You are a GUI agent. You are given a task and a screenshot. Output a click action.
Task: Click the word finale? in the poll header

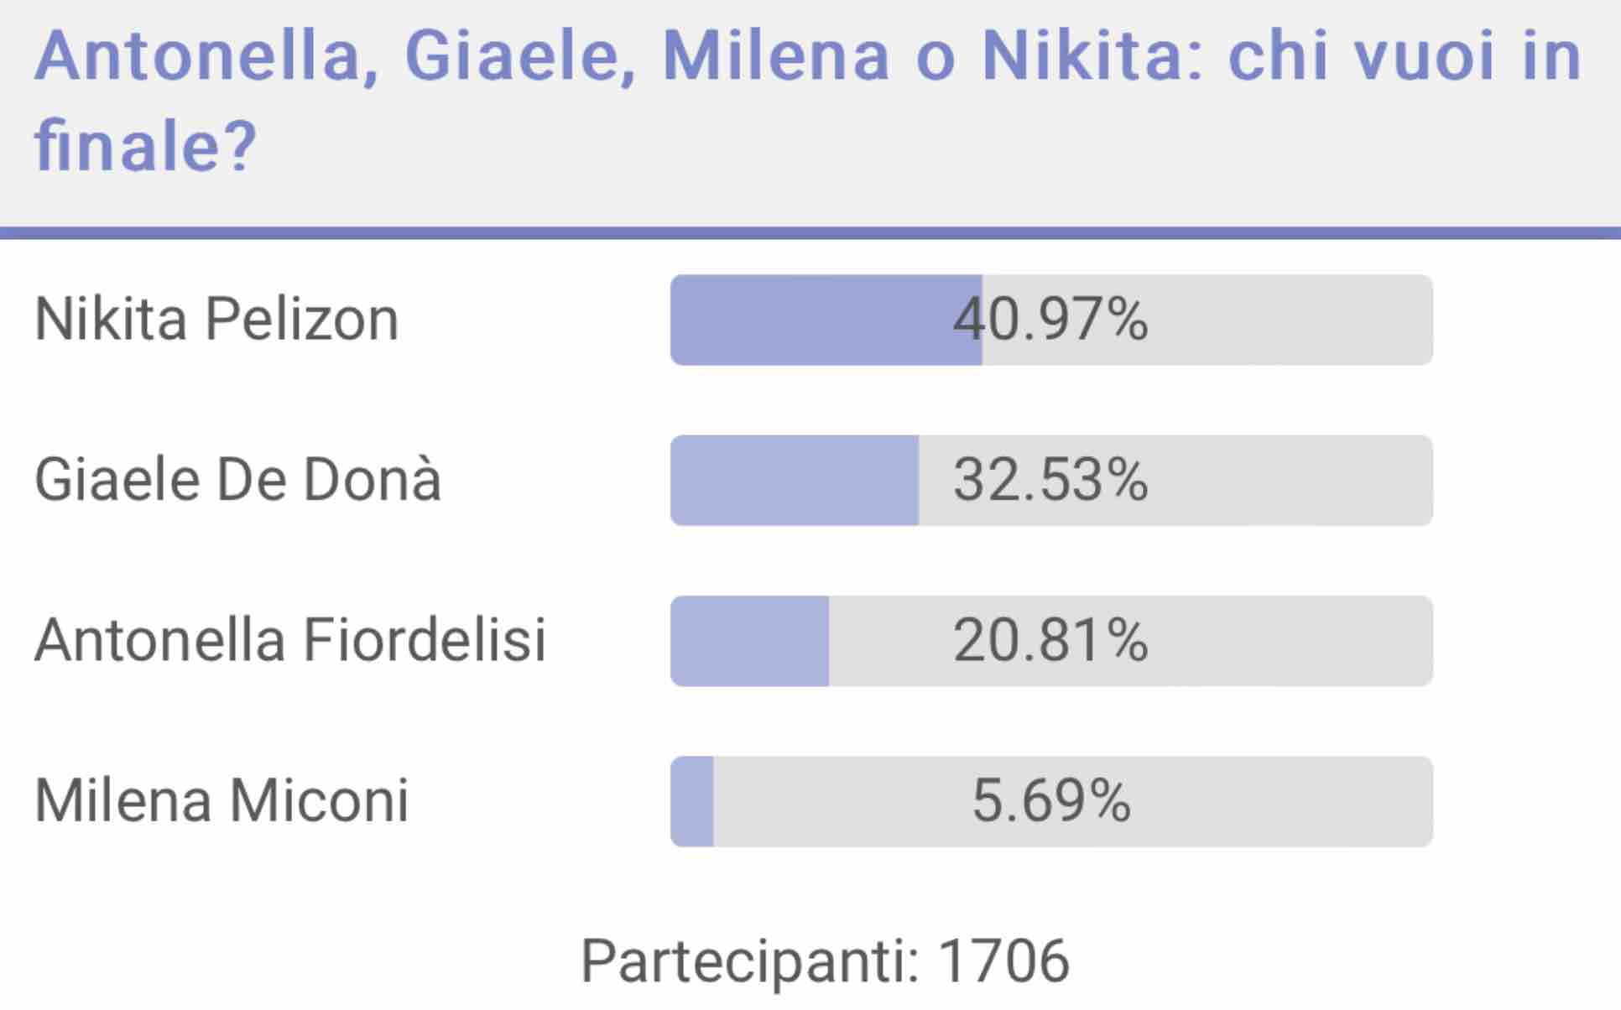(145, 145)
